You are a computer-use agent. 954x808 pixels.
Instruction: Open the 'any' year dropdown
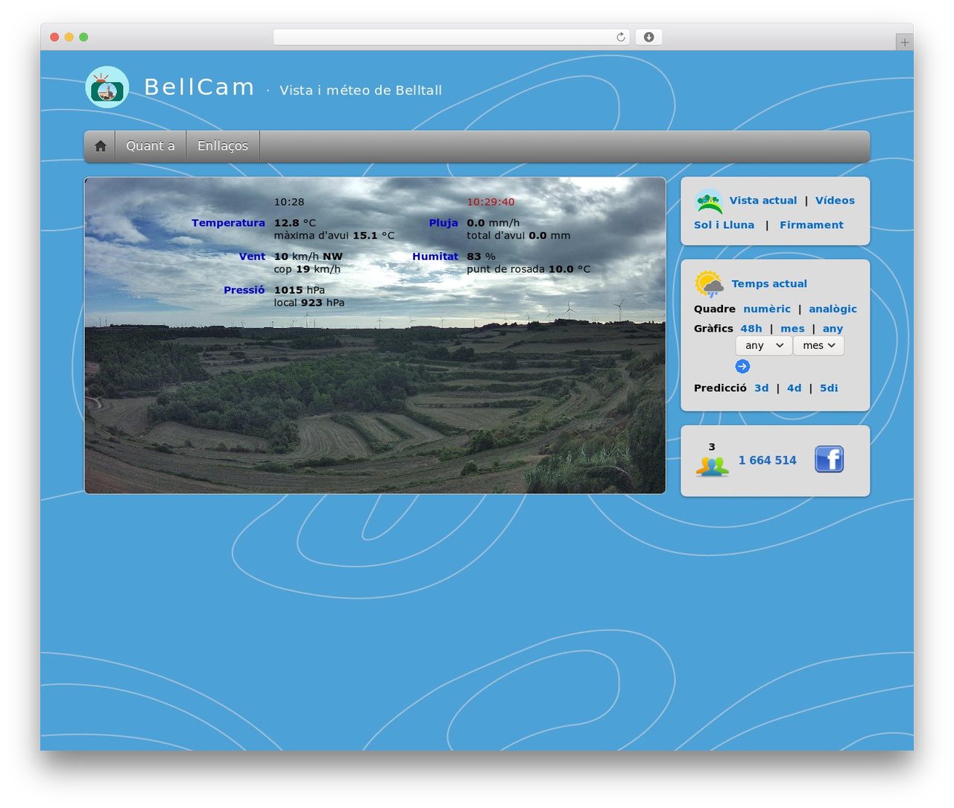[764, 346]
